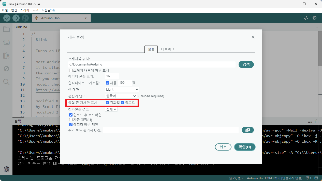Open the compiler warnings 전체 dropdown
This screenshot has width=322, height=181.
pos(112,109)
